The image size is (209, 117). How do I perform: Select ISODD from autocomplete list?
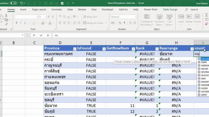click(x=203, y=88)
